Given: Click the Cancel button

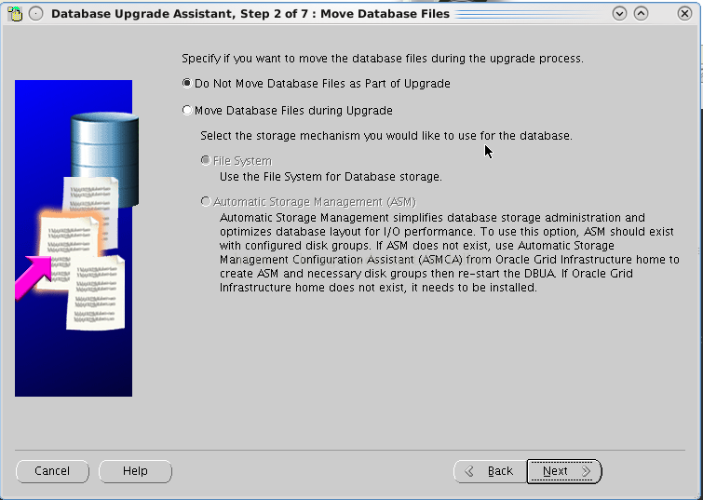Looking at the screenshot, I should 52,471.
